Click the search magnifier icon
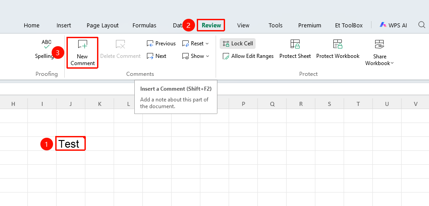429x206 pixels. [x=422, y=25]
